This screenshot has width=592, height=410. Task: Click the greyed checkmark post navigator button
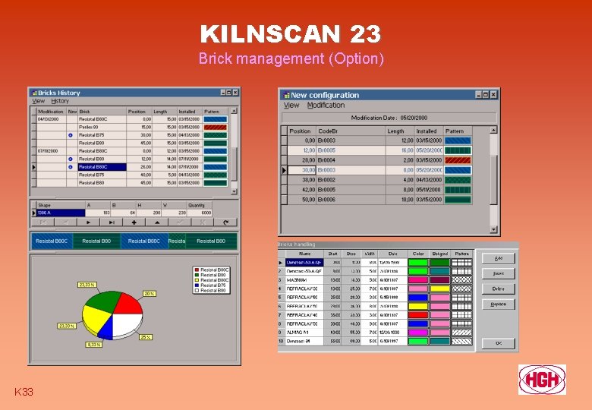click(x=180, y=222)
